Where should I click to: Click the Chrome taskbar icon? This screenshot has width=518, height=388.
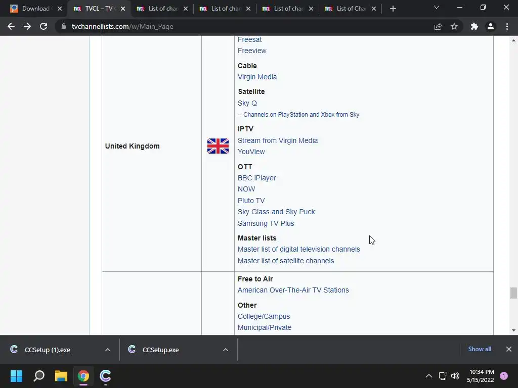[83, 376]
